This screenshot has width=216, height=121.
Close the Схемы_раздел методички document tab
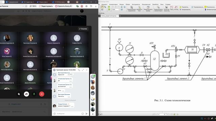click(x=118, y=16)
